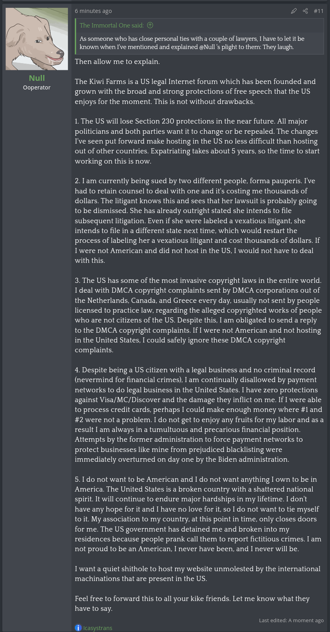Click the 'Ooperator' user title
This screenshot has width=330, height=632.
(x=37, y=87)
